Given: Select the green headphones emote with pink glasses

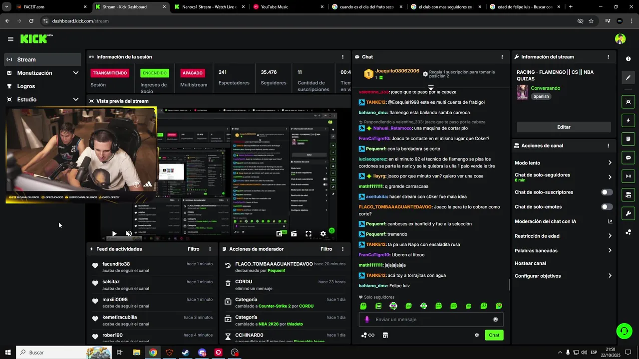Looking at the screenshot, I should pos(393,306).
